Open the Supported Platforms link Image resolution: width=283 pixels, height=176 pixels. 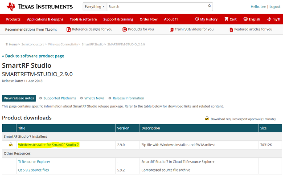60,98
